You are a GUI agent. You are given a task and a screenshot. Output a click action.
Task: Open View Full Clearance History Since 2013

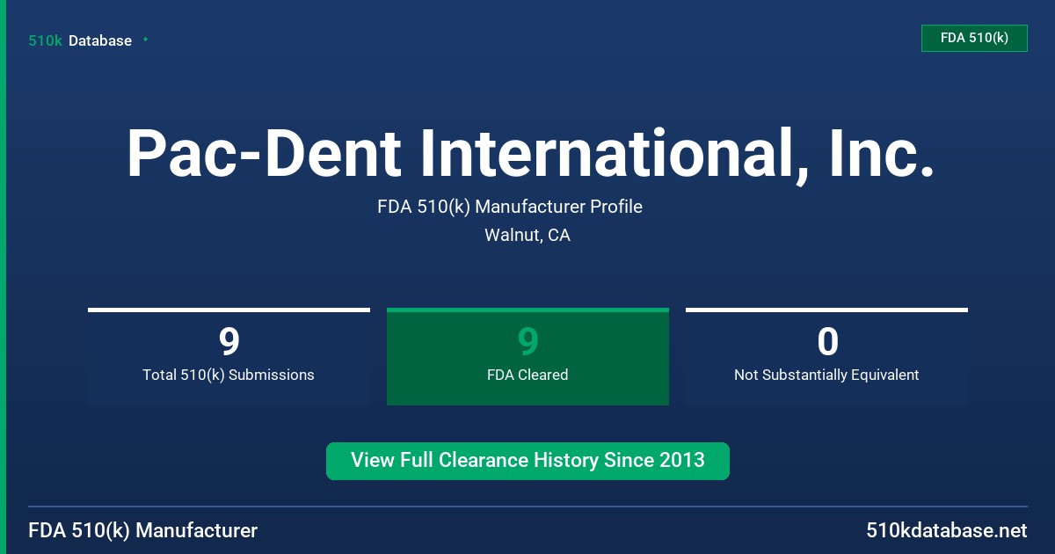pos(527,461)
